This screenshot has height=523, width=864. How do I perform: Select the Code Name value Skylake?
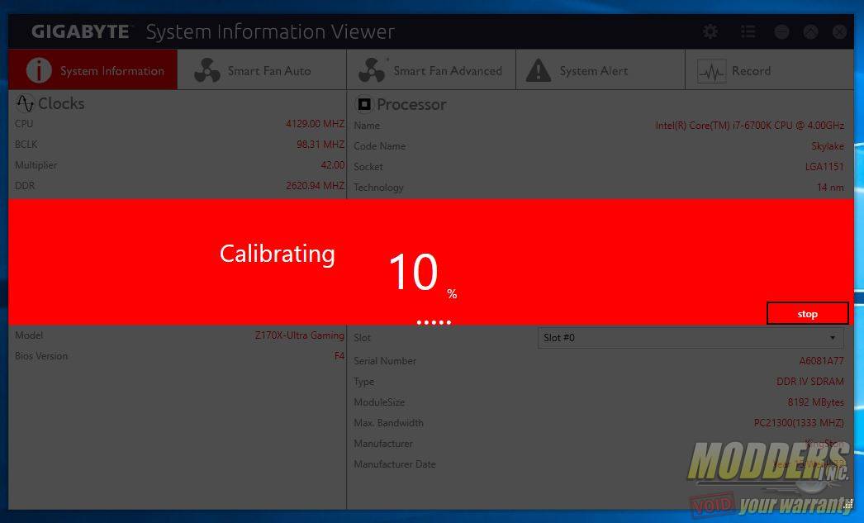tap(828, 146)
